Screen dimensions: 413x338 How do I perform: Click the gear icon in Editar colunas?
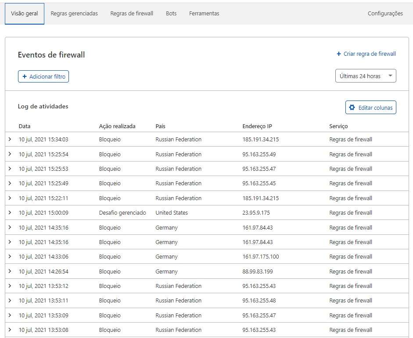pos(352,108)
